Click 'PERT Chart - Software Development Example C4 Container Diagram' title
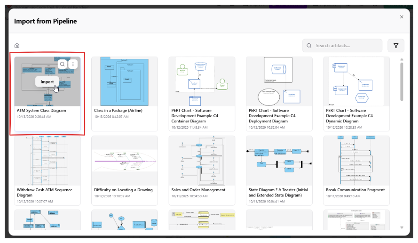The height and width of the screenshot is (243, 418). [x=195, y=116]
